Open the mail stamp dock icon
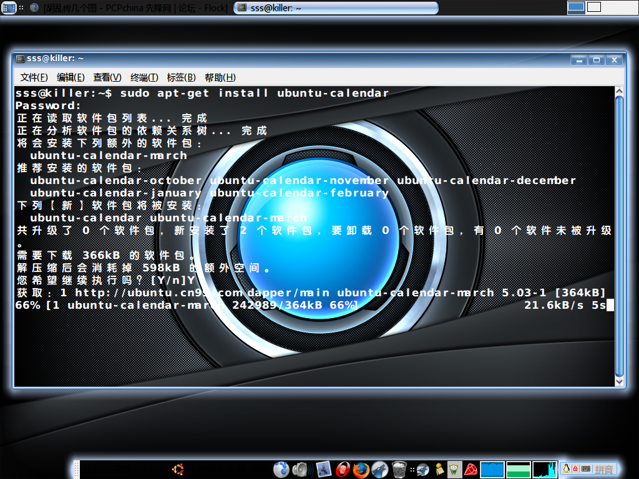 point(324,469)
